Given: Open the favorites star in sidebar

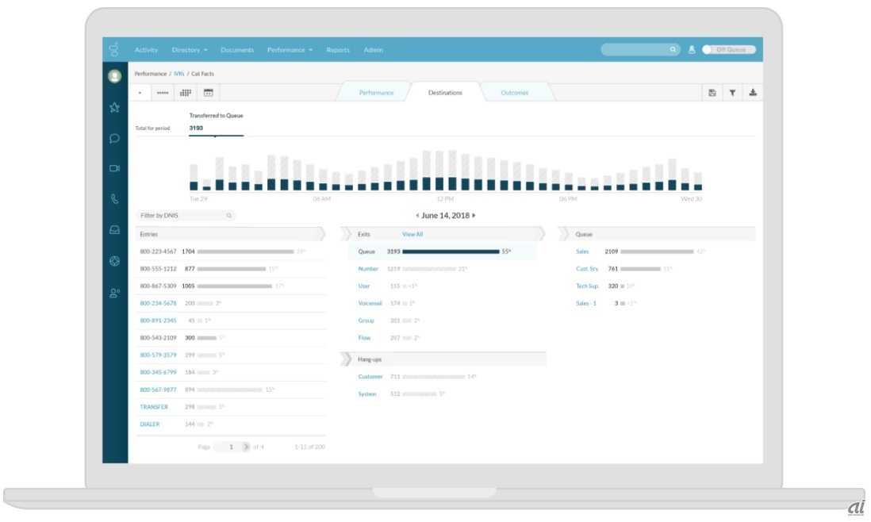Looking at the screenshot, I should pyautogui.click(x=114, y=107).
